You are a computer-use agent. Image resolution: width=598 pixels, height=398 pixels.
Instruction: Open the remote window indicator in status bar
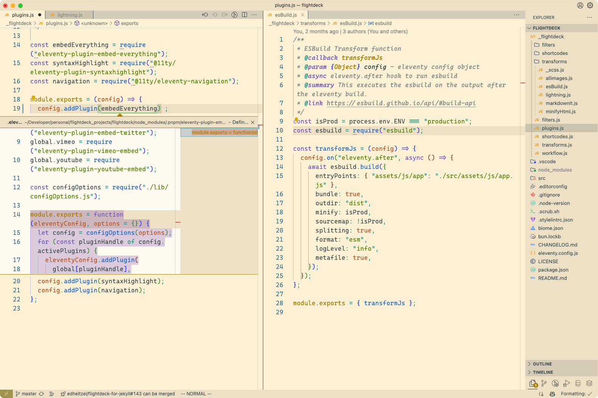[6, 394]
